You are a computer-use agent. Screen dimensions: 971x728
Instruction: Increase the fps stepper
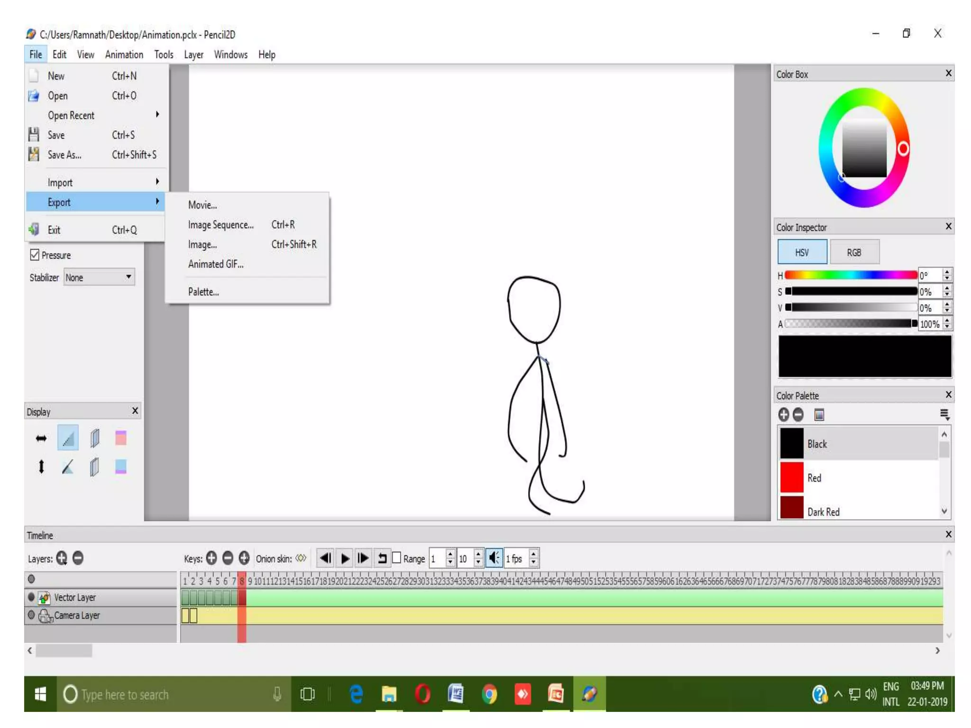tap(533, 554)
